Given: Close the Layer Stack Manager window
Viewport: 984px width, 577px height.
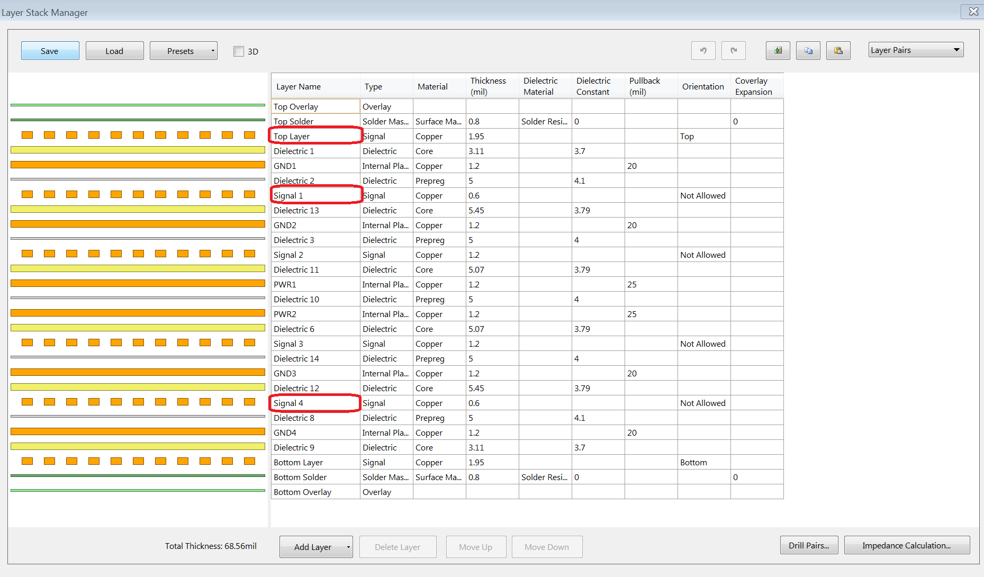Looking at the screenshot, I should point(973,12).
